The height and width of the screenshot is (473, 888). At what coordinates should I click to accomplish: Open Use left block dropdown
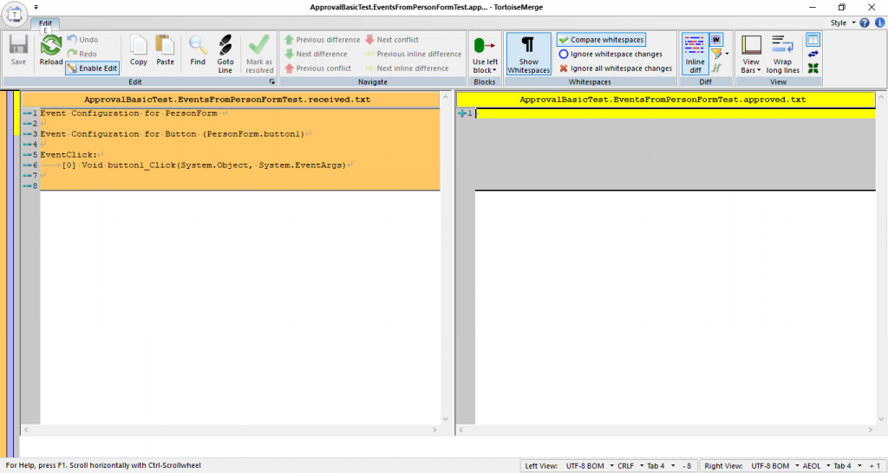click(x=485, y=55)
